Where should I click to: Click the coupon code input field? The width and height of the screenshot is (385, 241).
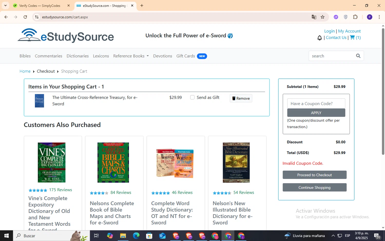point(316,103)
